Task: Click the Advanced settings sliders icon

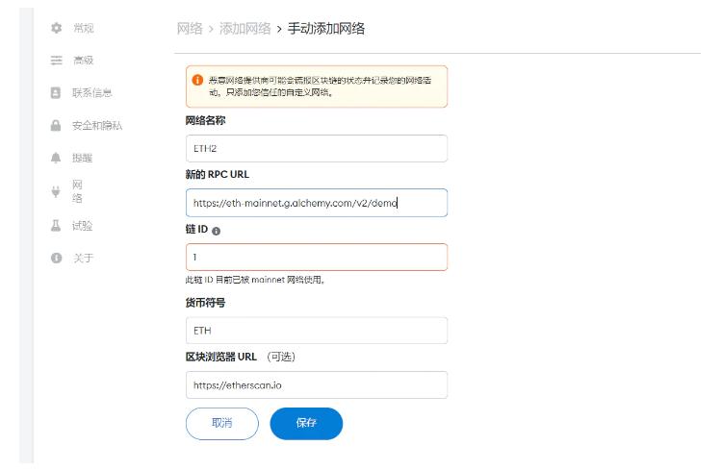Action: pos(56,61)
